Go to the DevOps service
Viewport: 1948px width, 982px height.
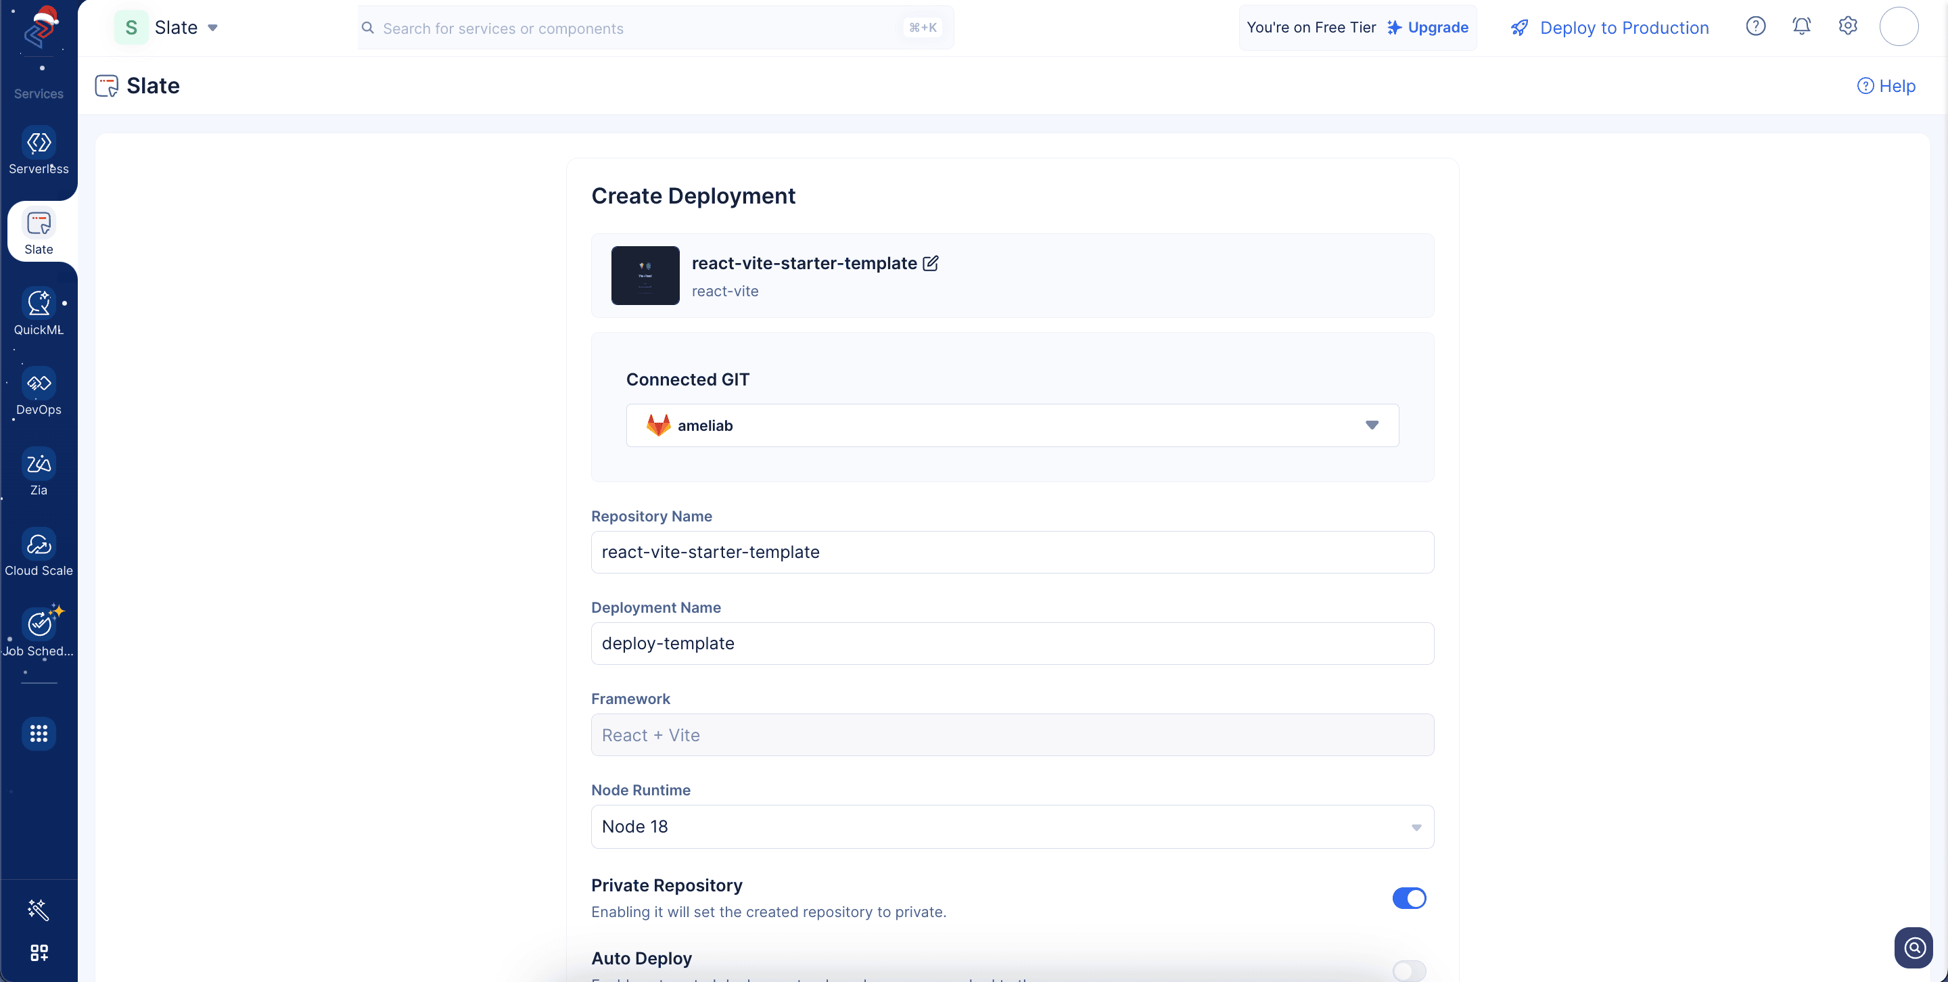(x=39, y=392)
